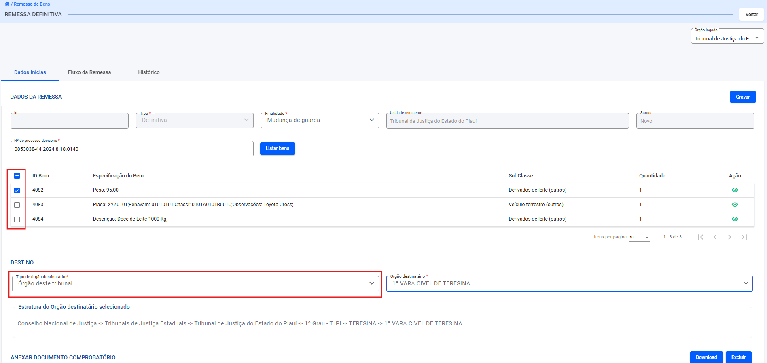Image resolution: width=767 pixels, height=363 pixels.
Task: Switch to Fluxo da Remessa tab
Action: pos(89,72)
